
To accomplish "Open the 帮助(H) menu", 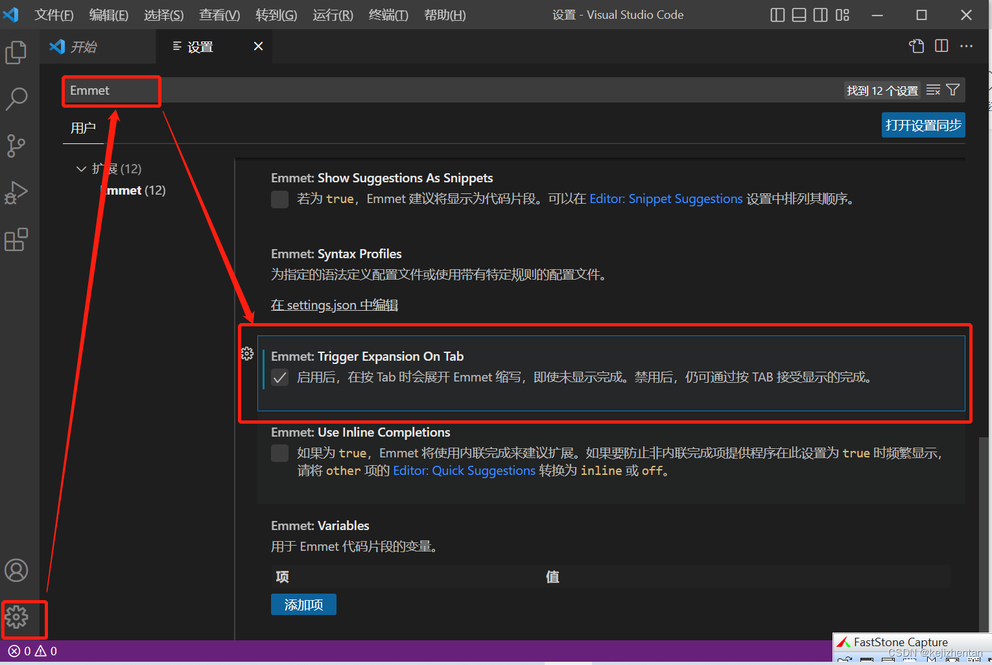I will (445, 15).
